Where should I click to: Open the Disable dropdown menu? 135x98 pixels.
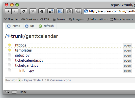[12, 19]
